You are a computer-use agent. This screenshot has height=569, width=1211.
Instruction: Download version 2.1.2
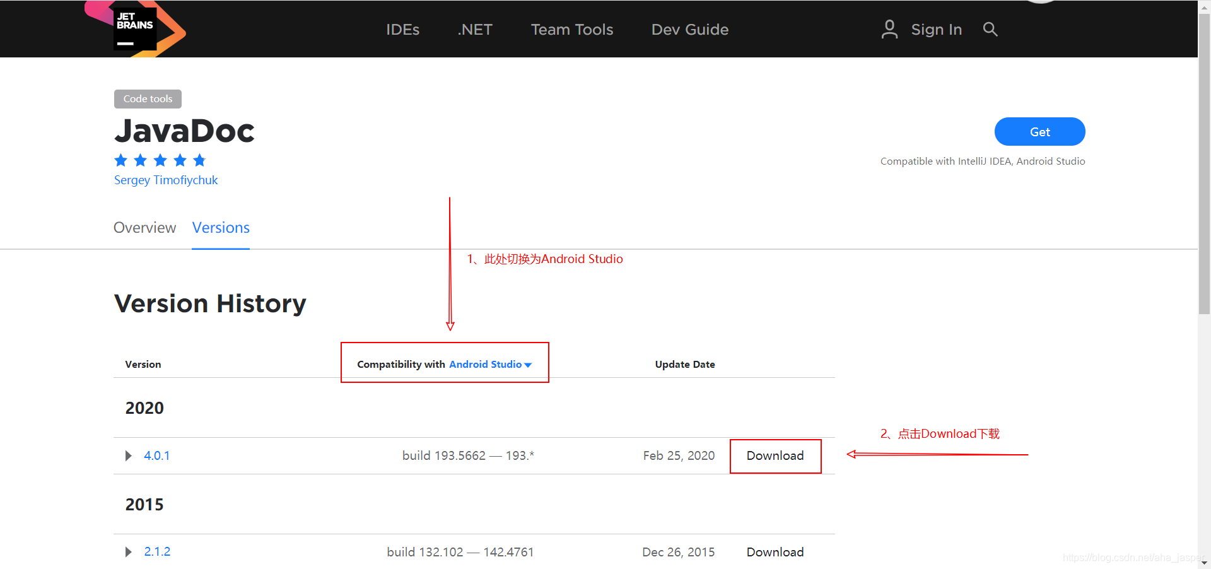pos(775,552)
